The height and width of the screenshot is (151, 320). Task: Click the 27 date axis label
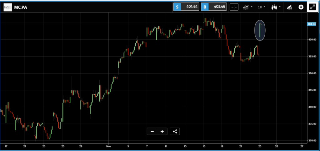(x=302, y=146)
